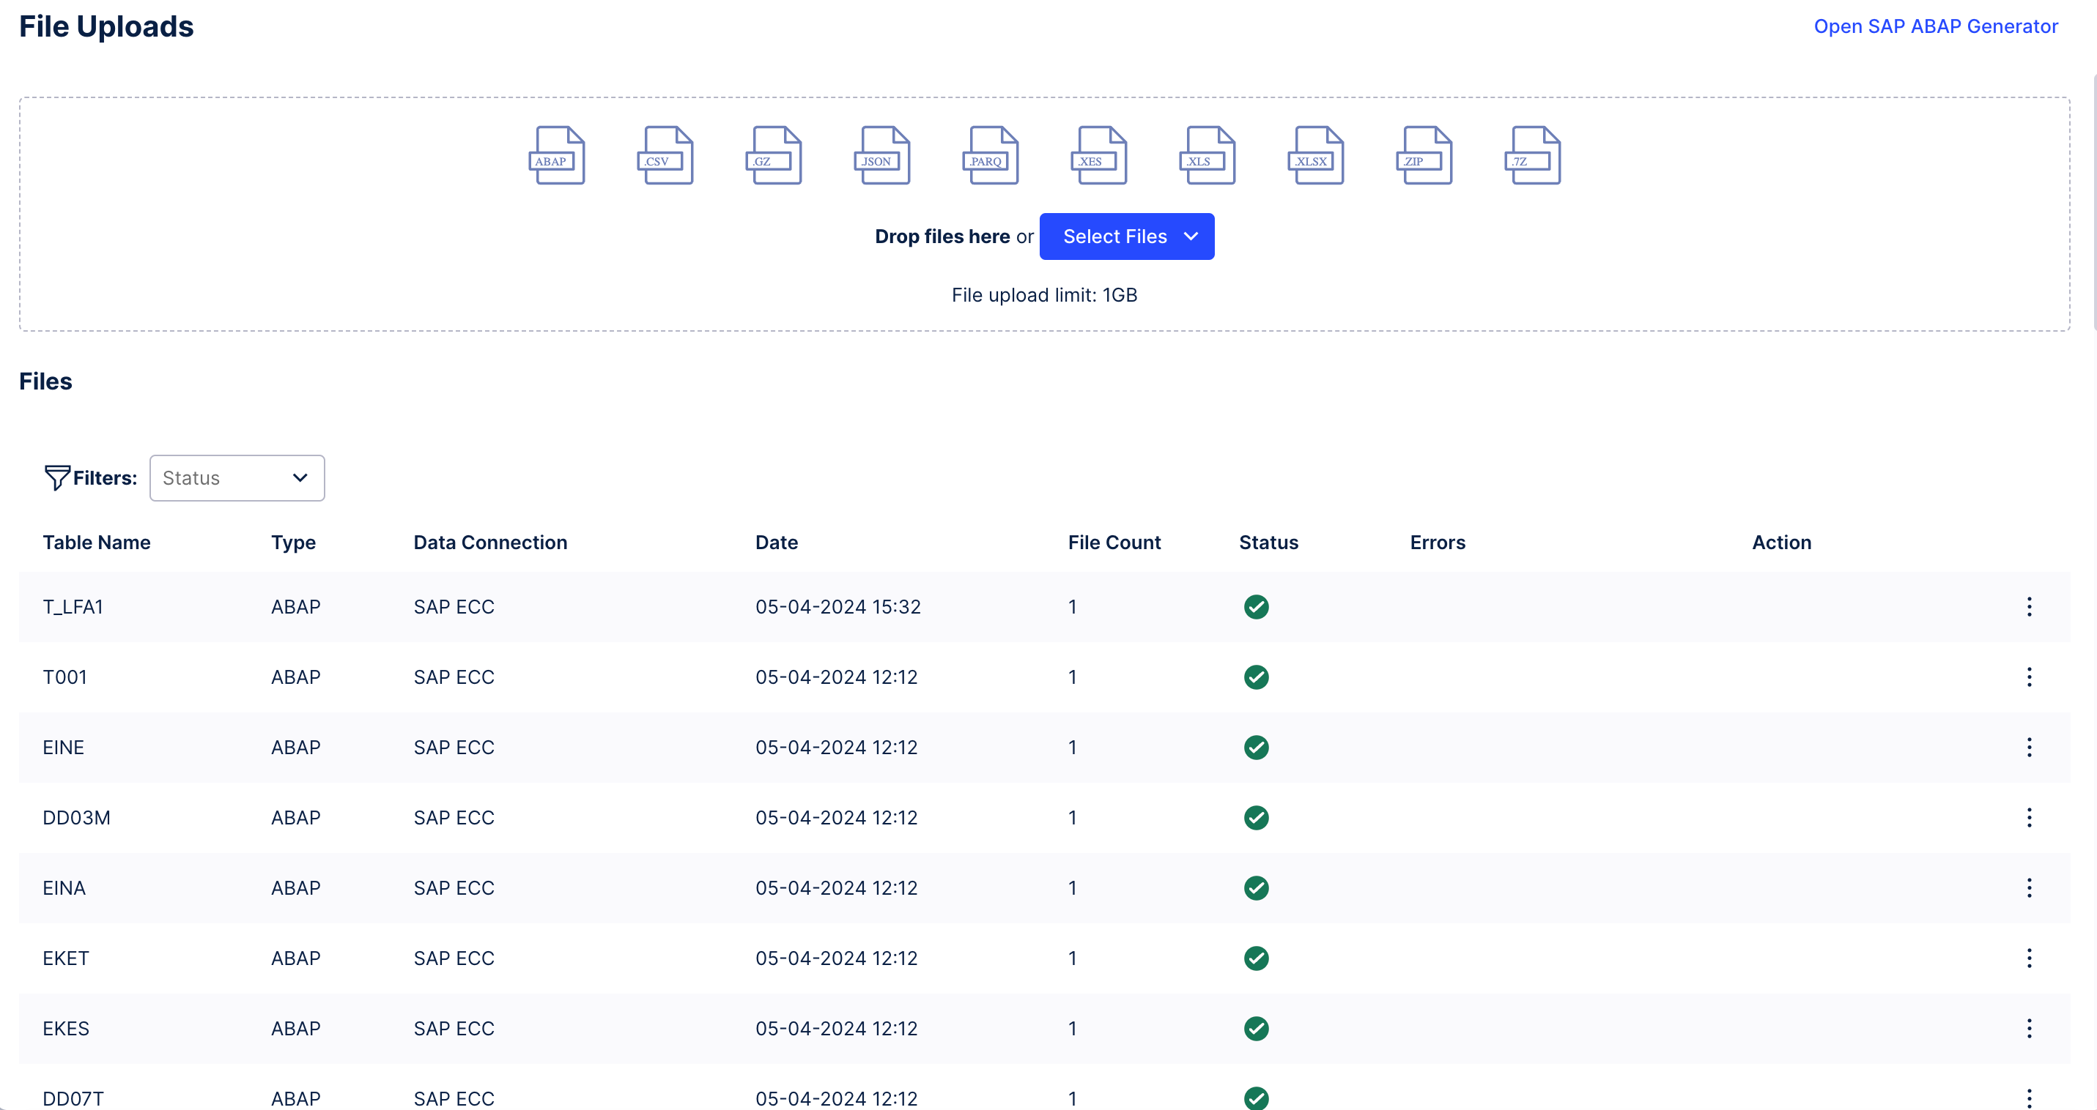The height and width of the screenshot is (1110, 2097).
Task: Open the Status filter dropdown
Action: click(x=237, y=478)
